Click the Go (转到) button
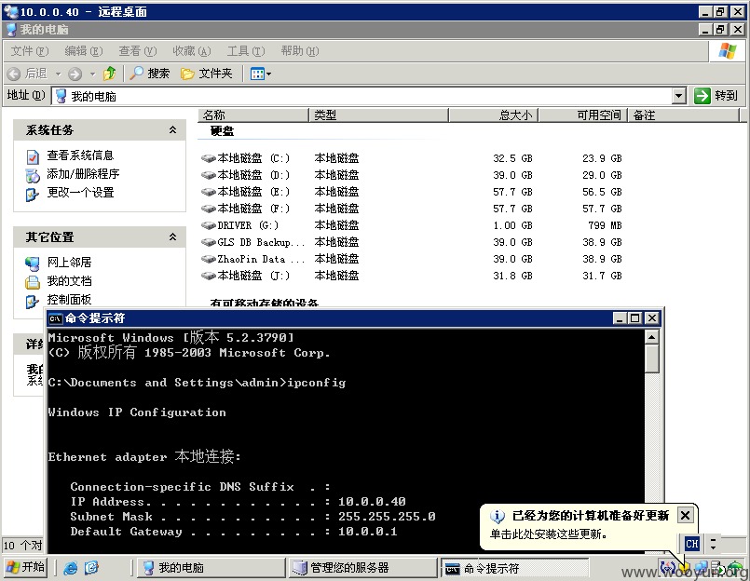 [716, 96]
